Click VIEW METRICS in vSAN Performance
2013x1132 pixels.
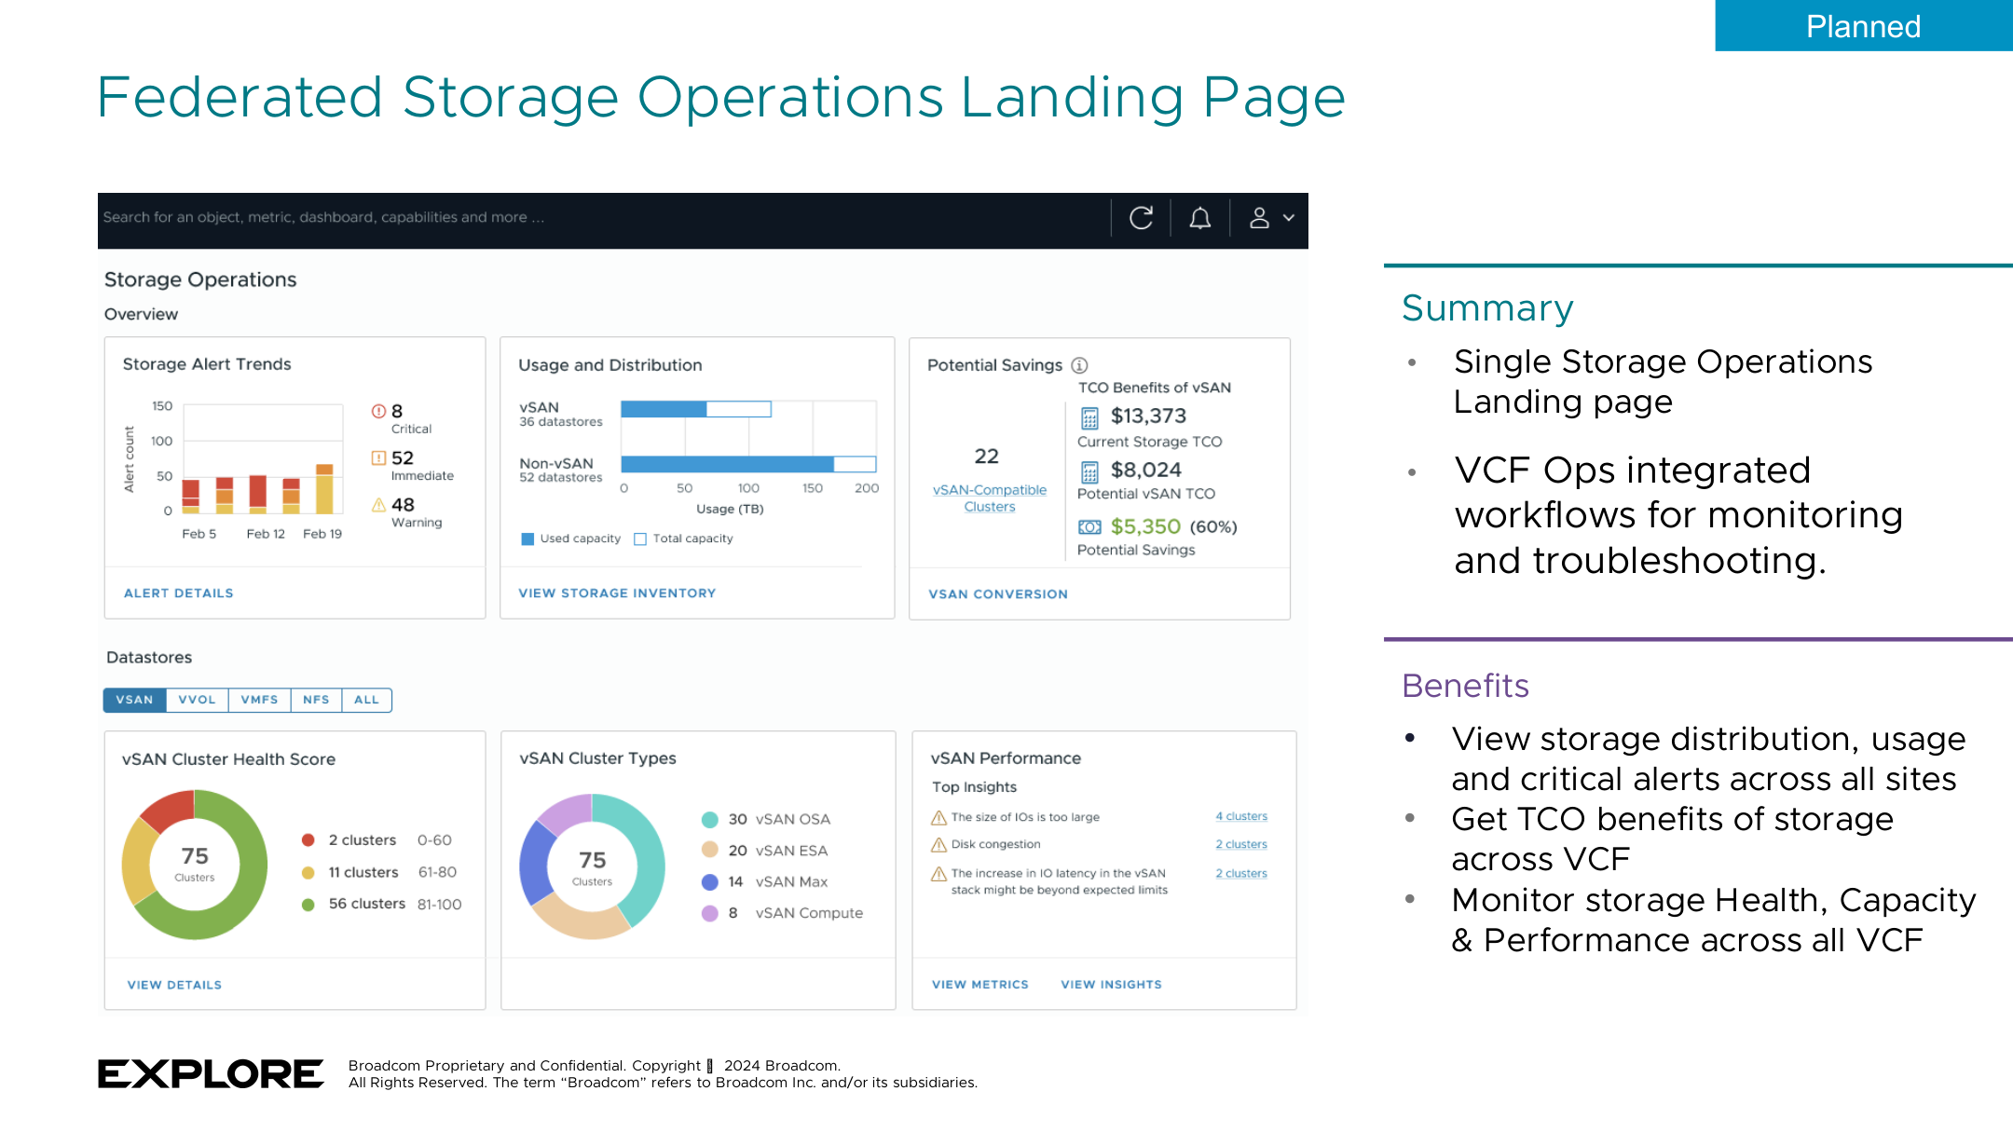980,985
